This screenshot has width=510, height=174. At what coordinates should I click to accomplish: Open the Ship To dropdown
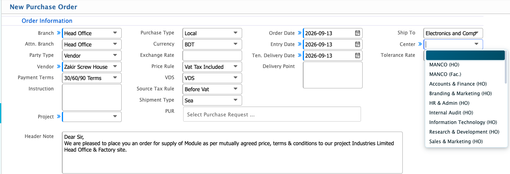(x=453, y=33)
